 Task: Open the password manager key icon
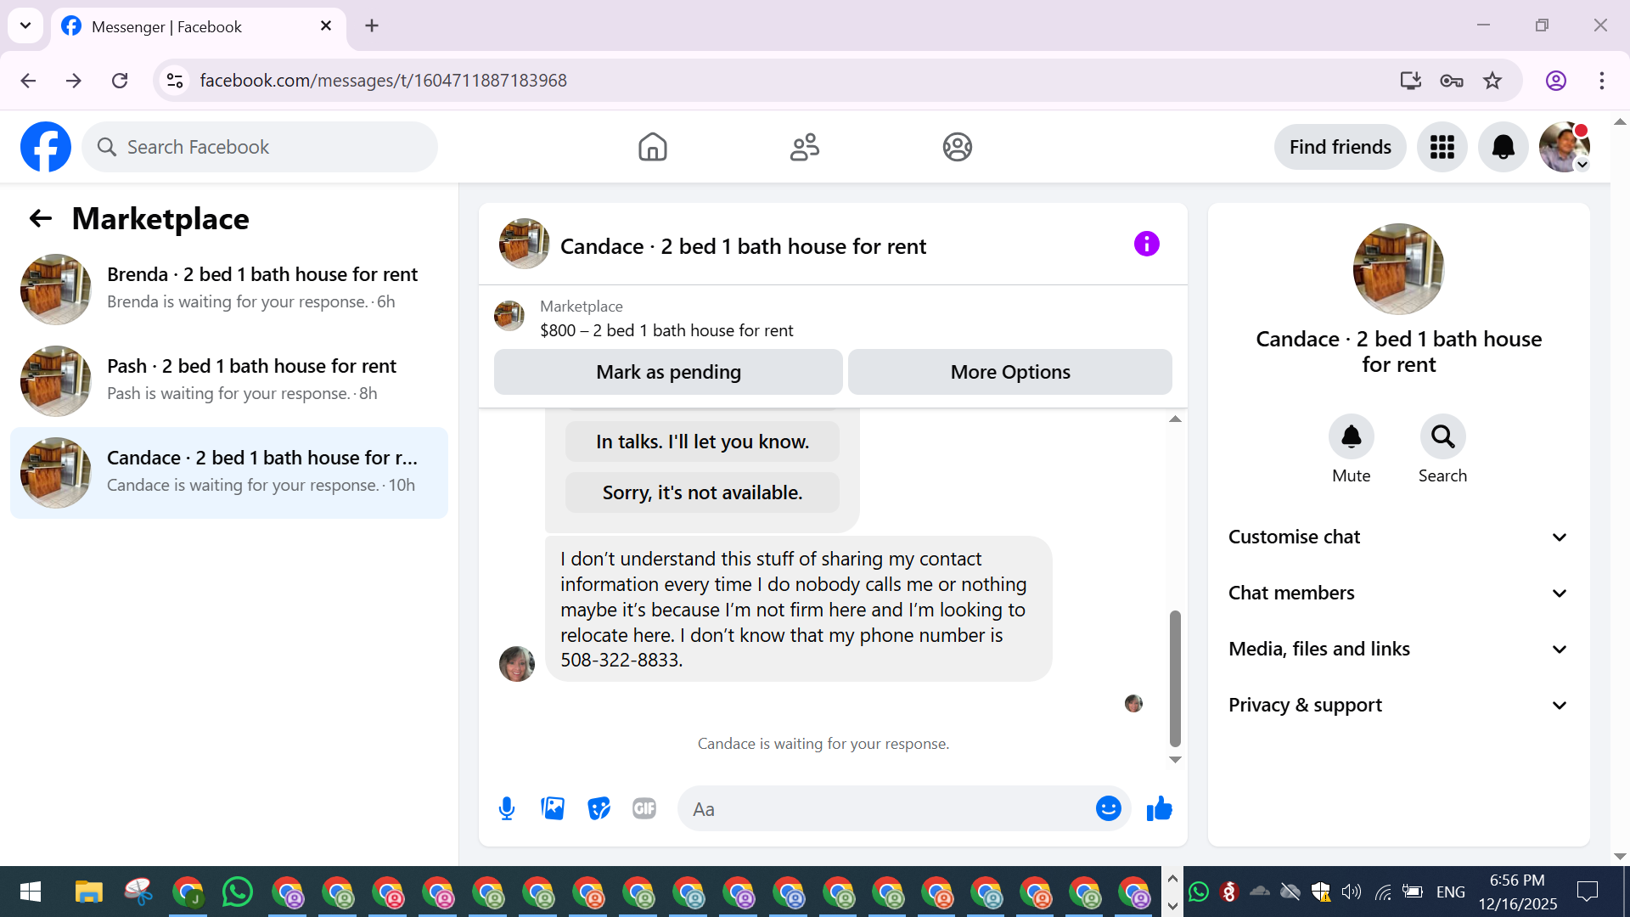click(1452, 81)
